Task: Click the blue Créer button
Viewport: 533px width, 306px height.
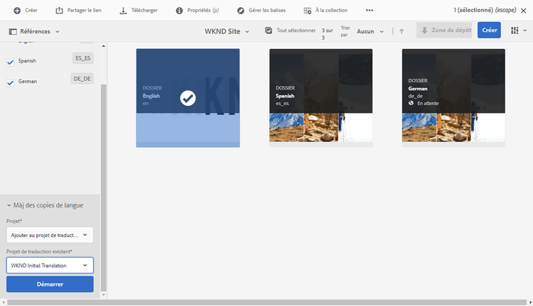Action: pos(489,31)
